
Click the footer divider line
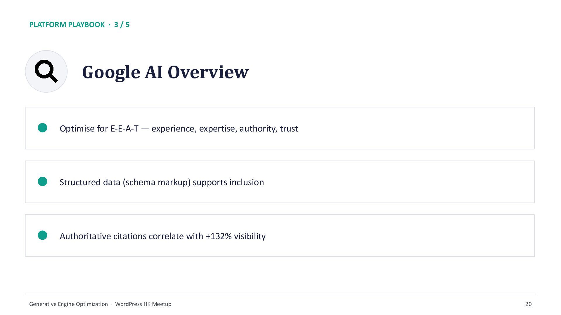coord(280,294)
